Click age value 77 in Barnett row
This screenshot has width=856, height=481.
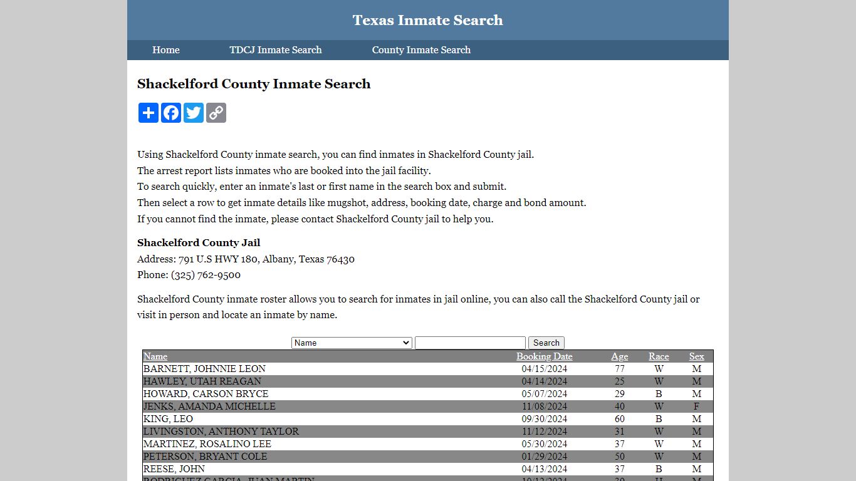tap(620, 369)
